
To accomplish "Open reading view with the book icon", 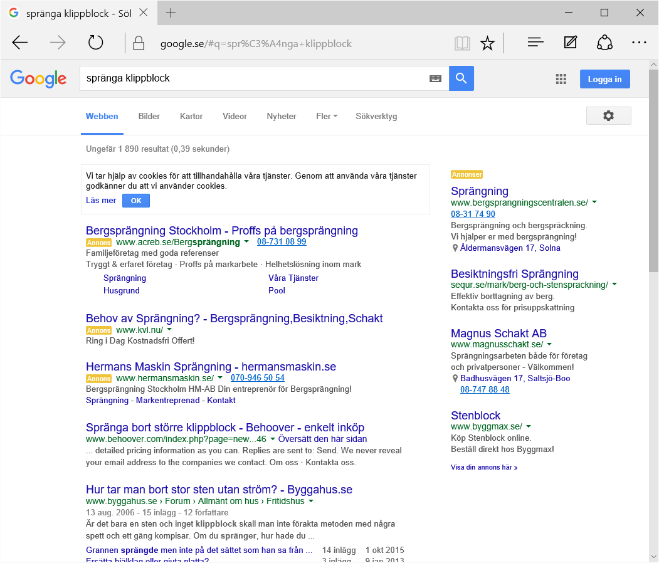I will [462, 43].
